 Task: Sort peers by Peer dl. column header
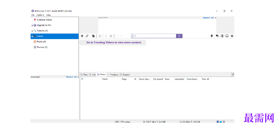pos(204,79)
